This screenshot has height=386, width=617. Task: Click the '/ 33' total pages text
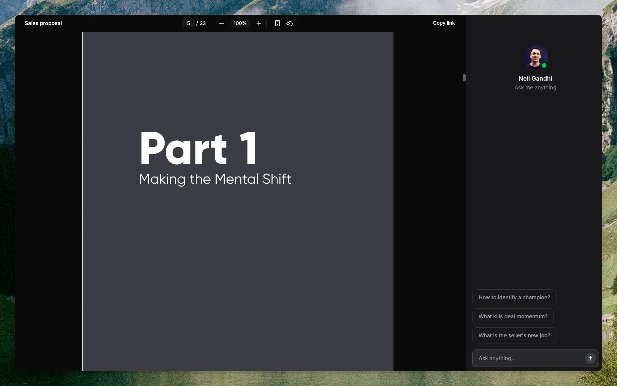point(201,23)
